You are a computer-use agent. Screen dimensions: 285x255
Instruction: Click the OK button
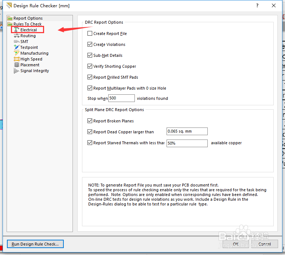click(x=235, y=244)
